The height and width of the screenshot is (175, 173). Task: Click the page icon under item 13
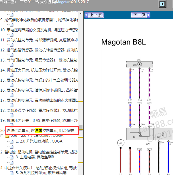point(11,65)
